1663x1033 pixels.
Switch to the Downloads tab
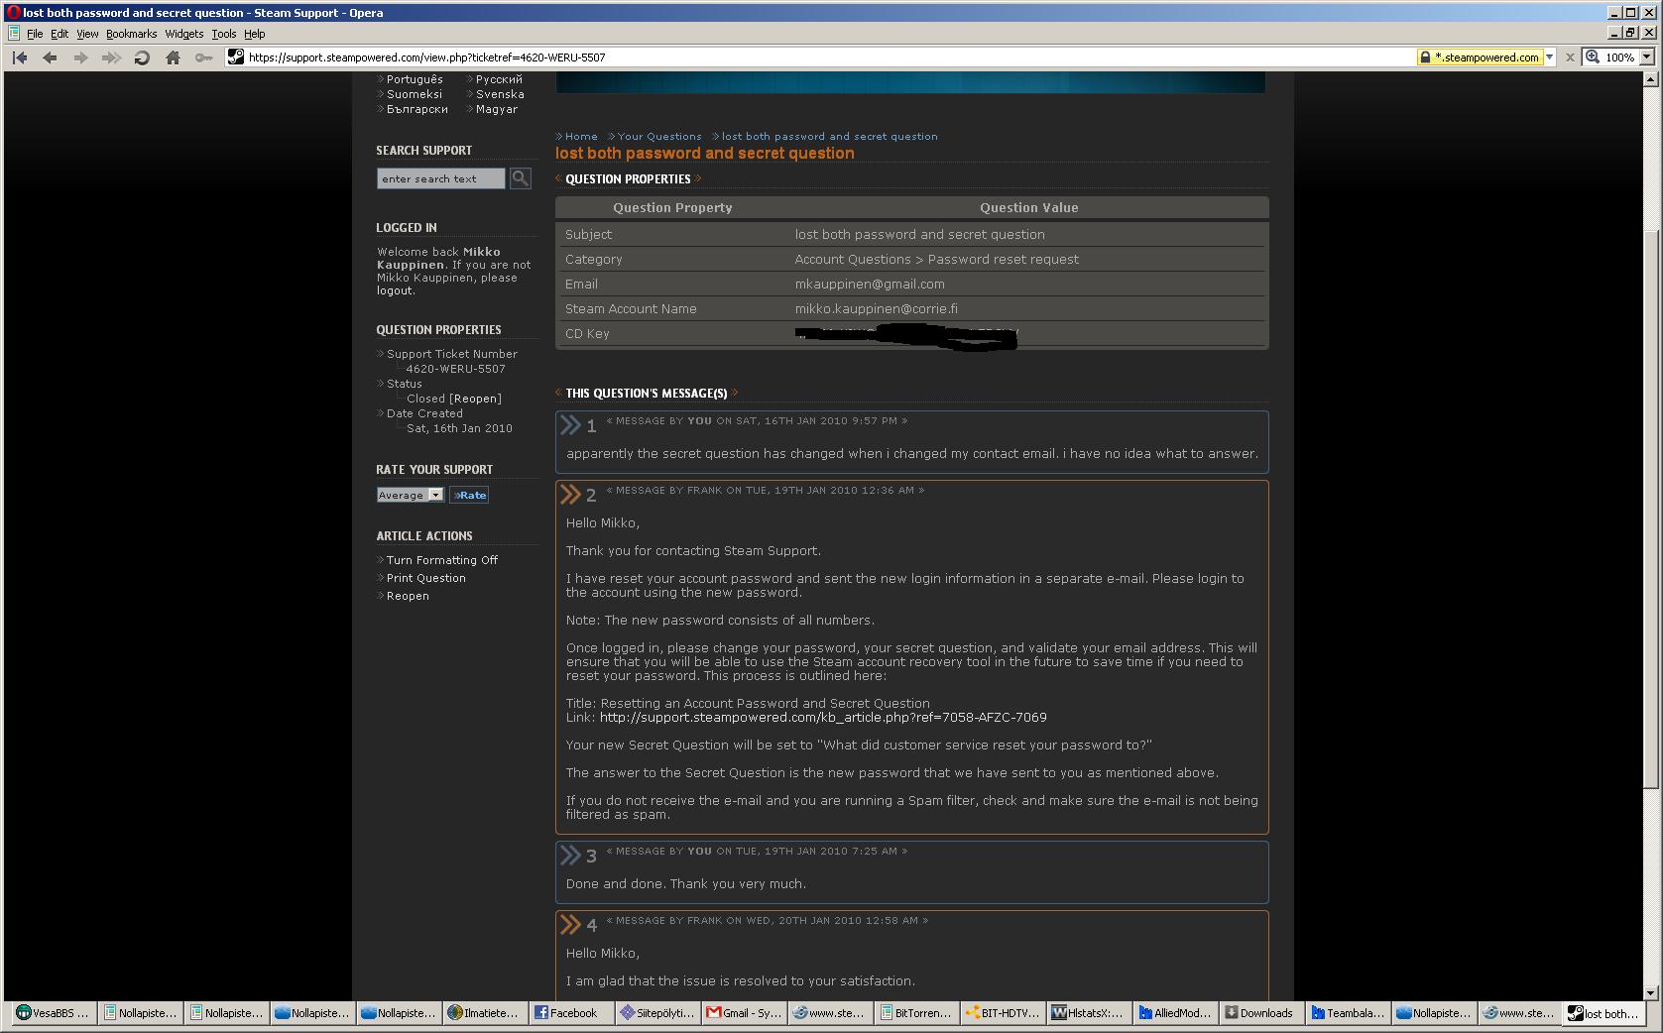tap(1260, 1013)
